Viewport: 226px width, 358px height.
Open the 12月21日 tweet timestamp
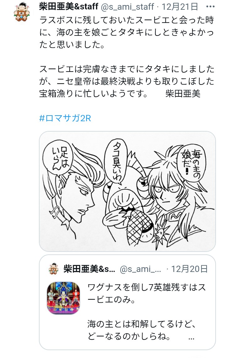tap(180, 7)
